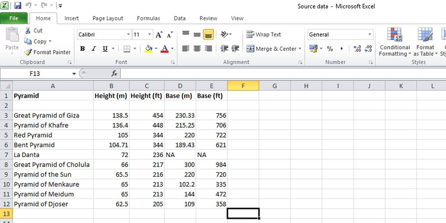Screen dimensions: 446x223
Task: Click inside the formula bar
Action: (x=283, y=74)
